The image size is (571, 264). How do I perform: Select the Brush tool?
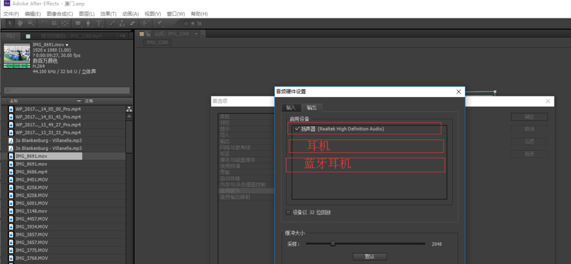pyautogui.click(x=112, y=24)
